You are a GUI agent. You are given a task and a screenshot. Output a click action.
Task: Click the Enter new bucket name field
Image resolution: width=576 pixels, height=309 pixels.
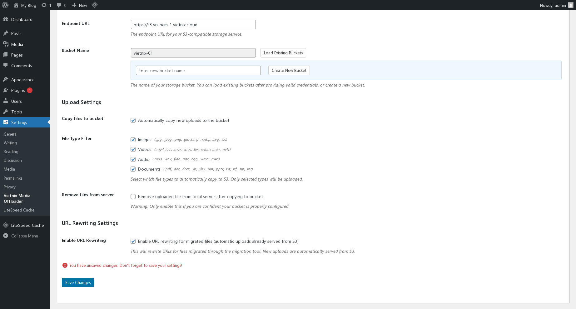click(x=198, y=70)
